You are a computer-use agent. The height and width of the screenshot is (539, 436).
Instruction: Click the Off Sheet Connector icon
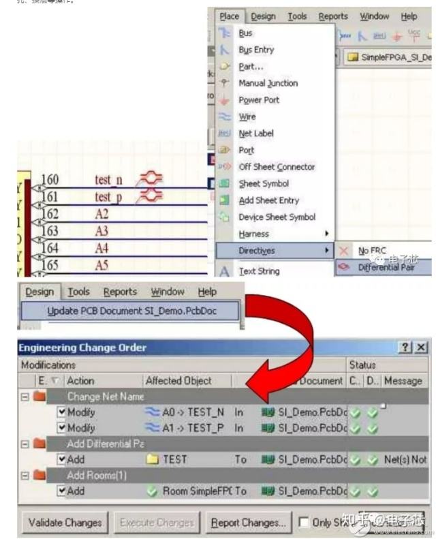click(x=225, y=167)
